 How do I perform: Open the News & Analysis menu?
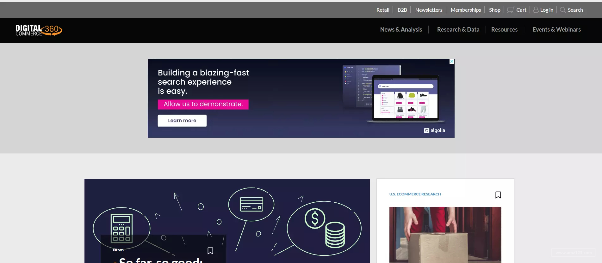(x=401, y=29)
